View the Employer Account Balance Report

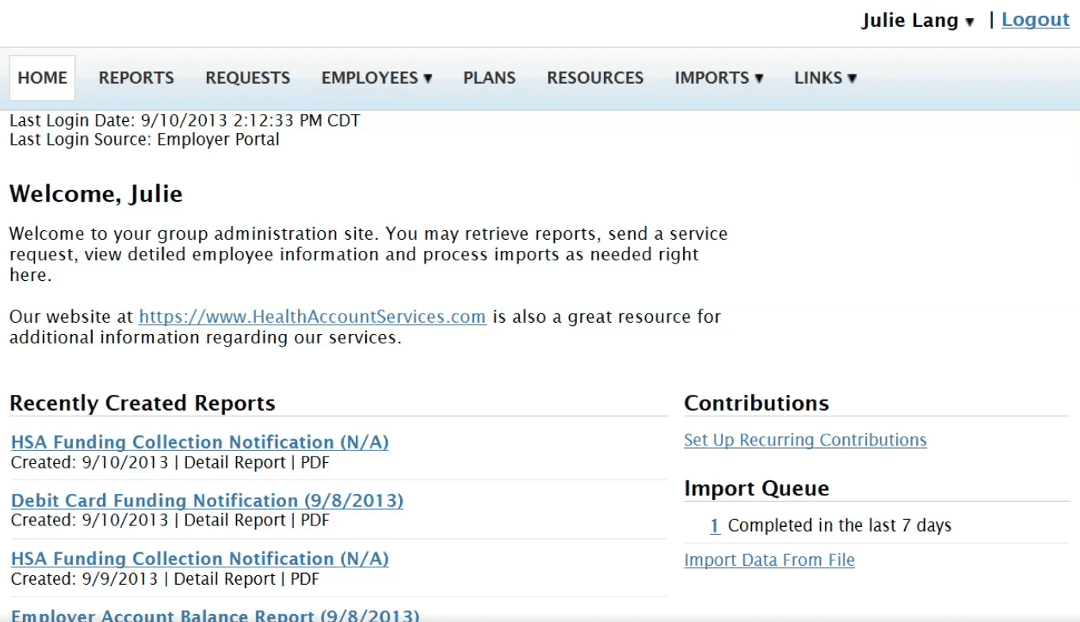point(213,616)
